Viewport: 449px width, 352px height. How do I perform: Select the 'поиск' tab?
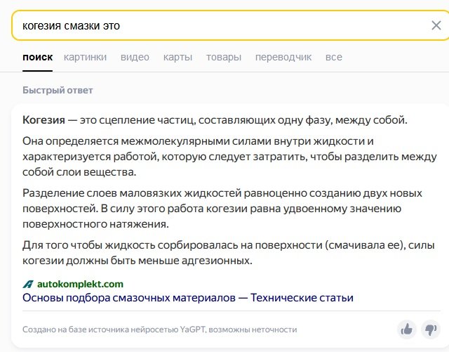click(37, 57)
